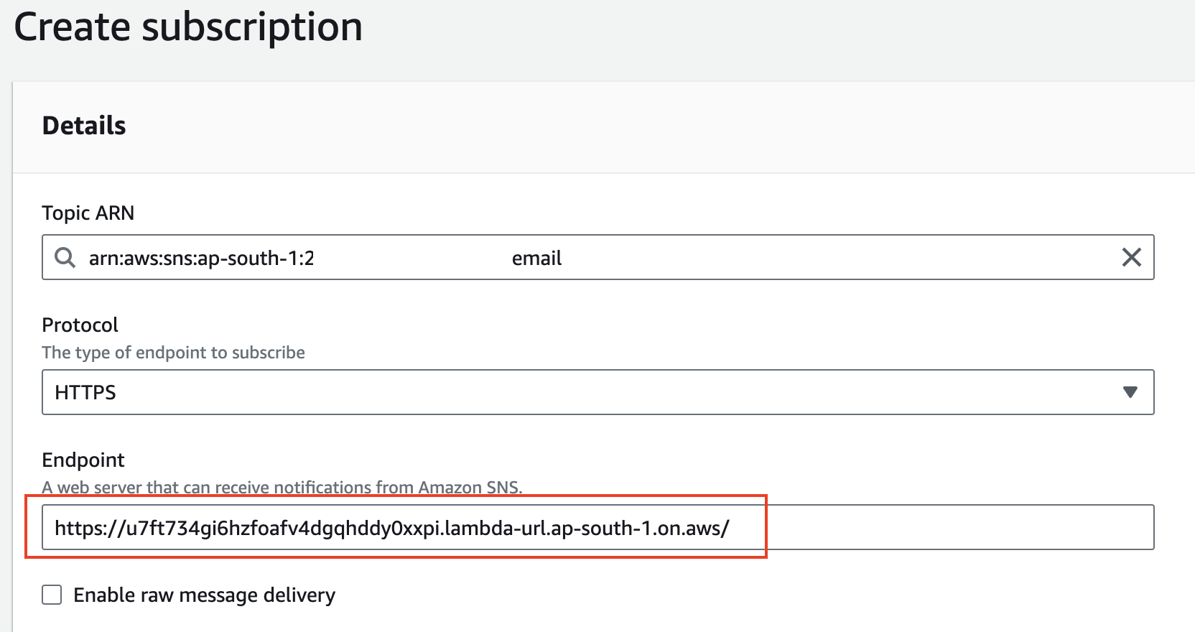The image size is (1195, 632).
Task: Click the Endpoint URL input field
Action: [x=597, y=527]
